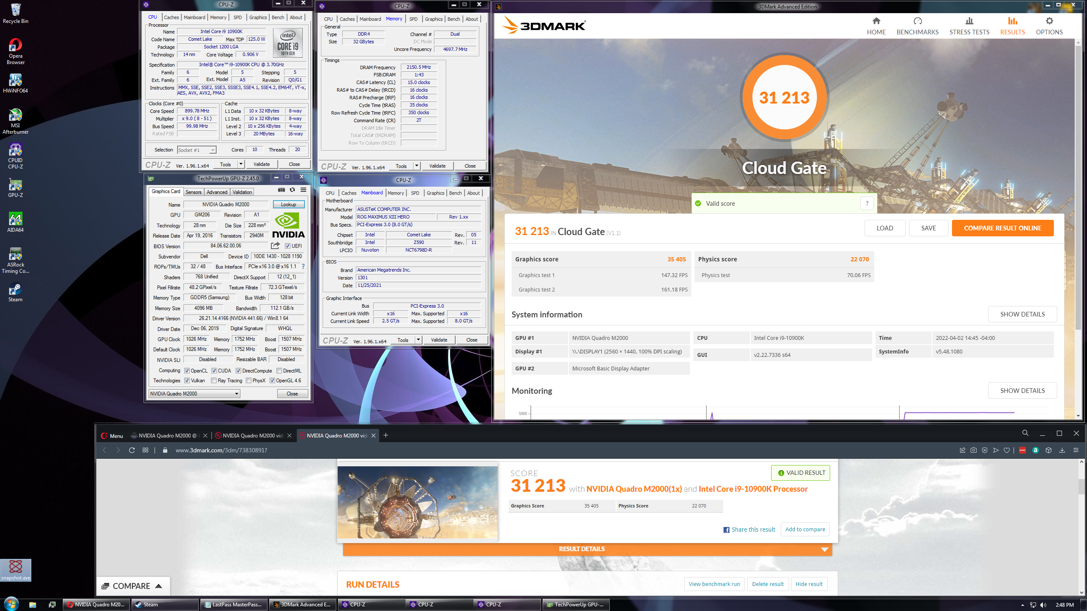Open Tools dropdown arrow in CPU-Z CPU window
1087x611 pixels.
pyautogui.click(x=241, y=164)
